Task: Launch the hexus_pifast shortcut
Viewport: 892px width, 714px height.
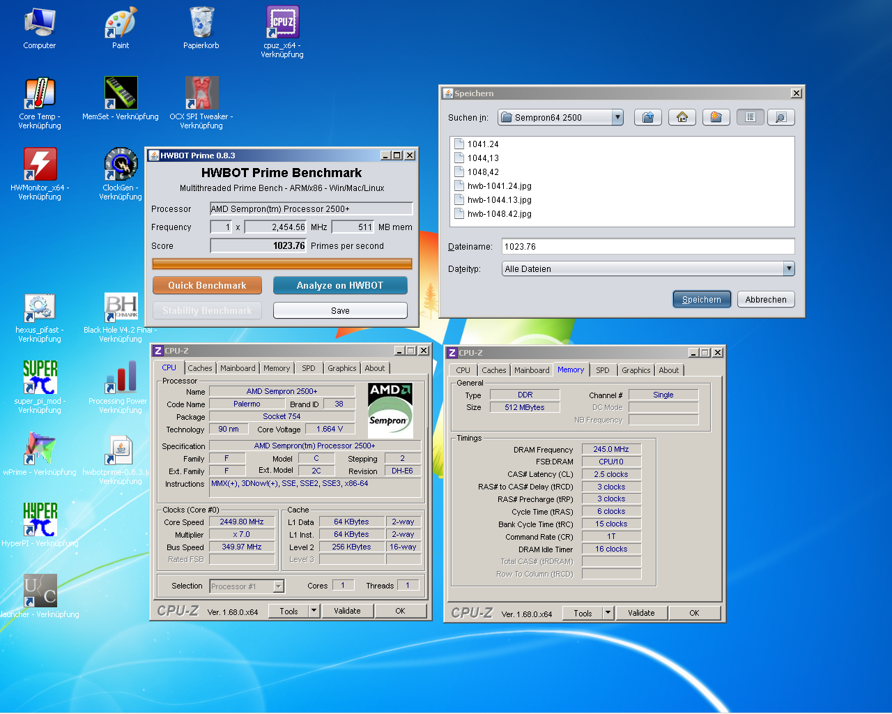Action: pyautogui.click(x=40, y=317)
